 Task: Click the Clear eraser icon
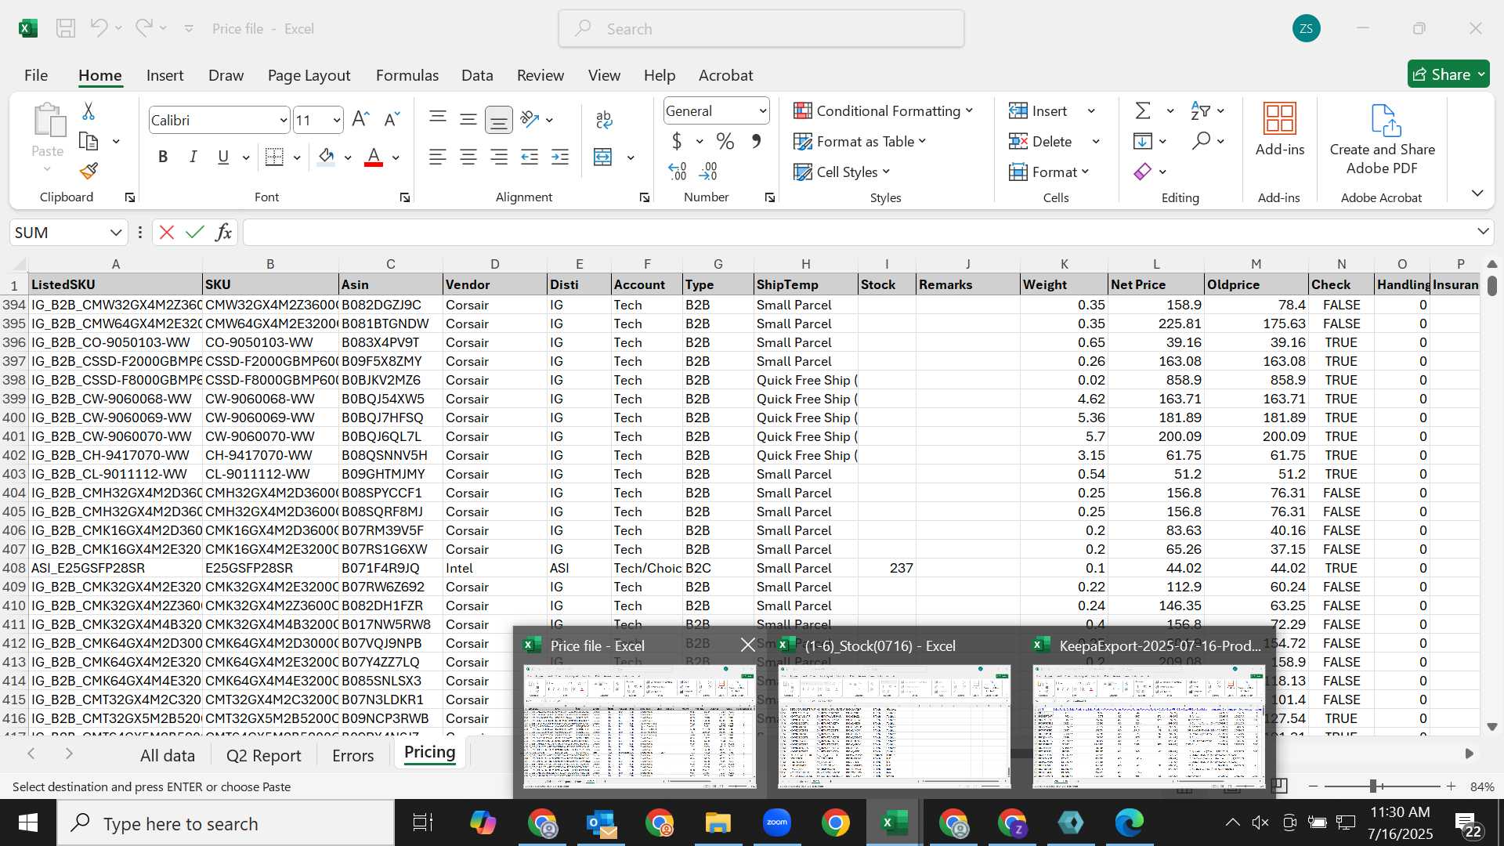coord(1143,172)
